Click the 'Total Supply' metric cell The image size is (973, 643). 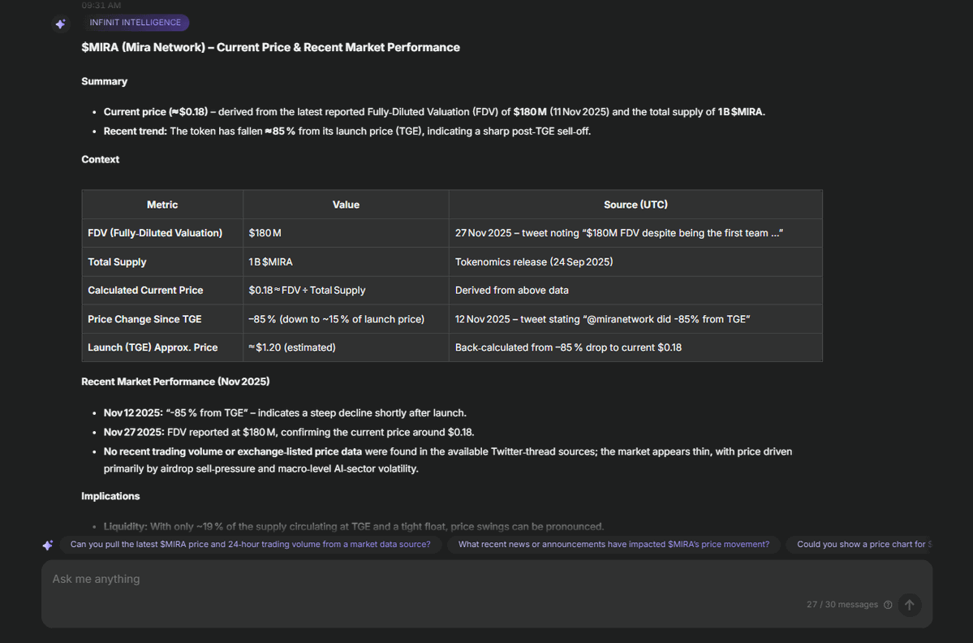pyautogui.click(x=162, y=261)
